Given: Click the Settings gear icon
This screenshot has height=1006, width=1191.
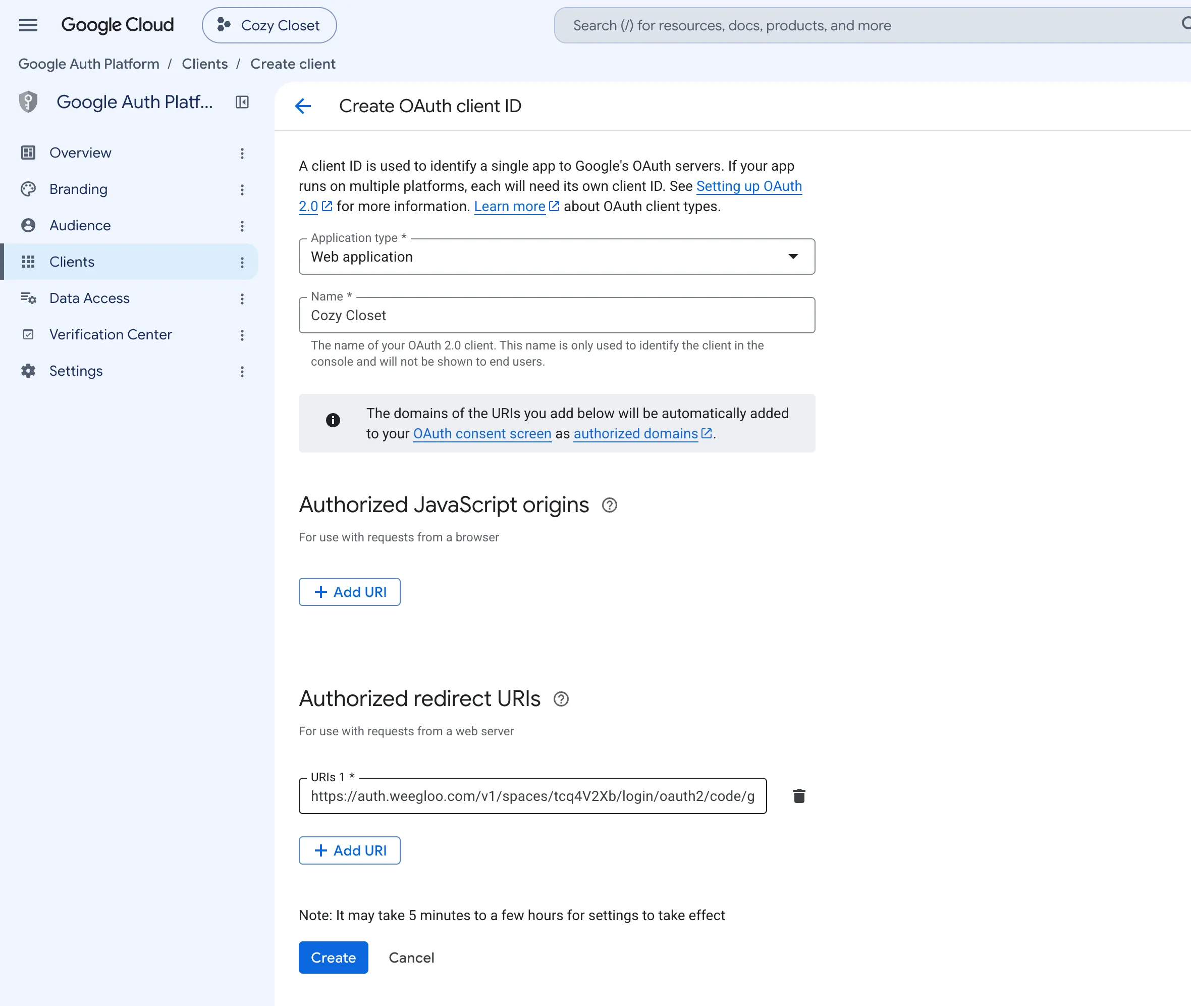Looking at the screenshot, I should click(28, 371).
